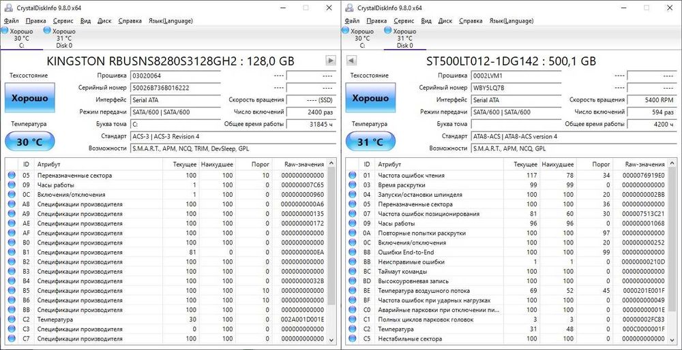Select raw value 0000076919E0 in ST500LT012 table

643,176
